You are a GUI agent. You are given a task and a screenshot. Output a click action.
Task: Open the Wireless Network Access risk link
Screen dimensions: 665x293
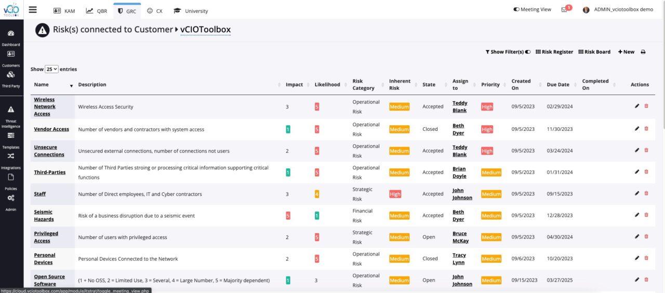(x=45, y=106)
